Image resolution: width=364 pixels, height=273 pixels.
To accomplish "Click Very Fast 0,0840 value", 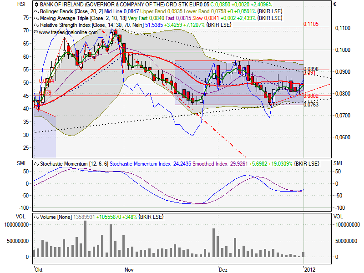I will tap(146, 18).
